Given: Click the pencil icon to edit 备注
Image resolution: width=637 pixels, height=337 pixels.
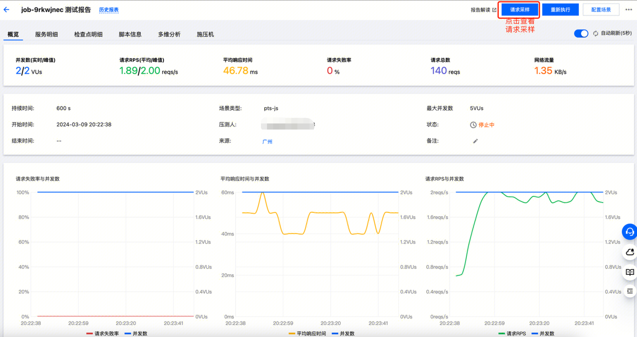Looking at the screenshot, I should (475, 141).
